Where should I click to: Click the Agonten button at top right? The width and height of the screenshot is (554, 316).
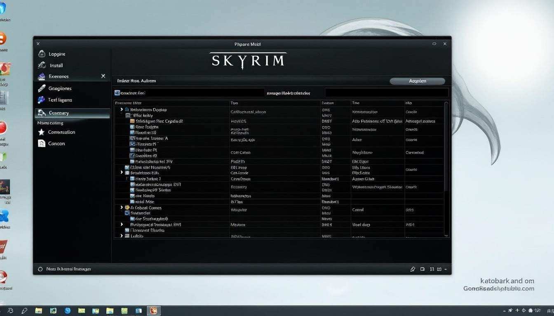[417, 81]
